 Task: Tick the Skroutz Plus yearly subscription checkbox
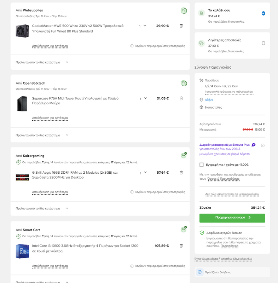[x=202, y=164]
